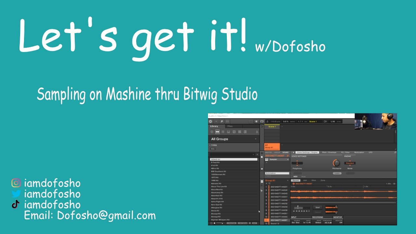Click the Learn button

(337, 173)
